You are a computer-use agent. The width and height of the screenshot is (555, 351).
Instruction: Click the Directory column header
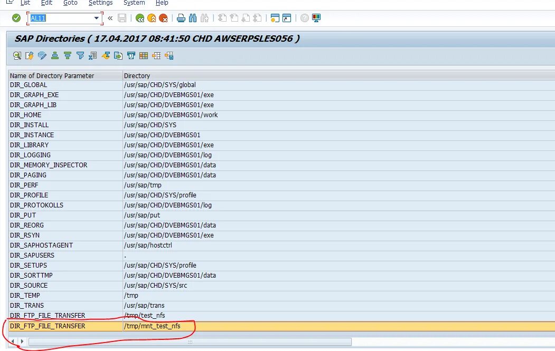[x=338, y=75]
